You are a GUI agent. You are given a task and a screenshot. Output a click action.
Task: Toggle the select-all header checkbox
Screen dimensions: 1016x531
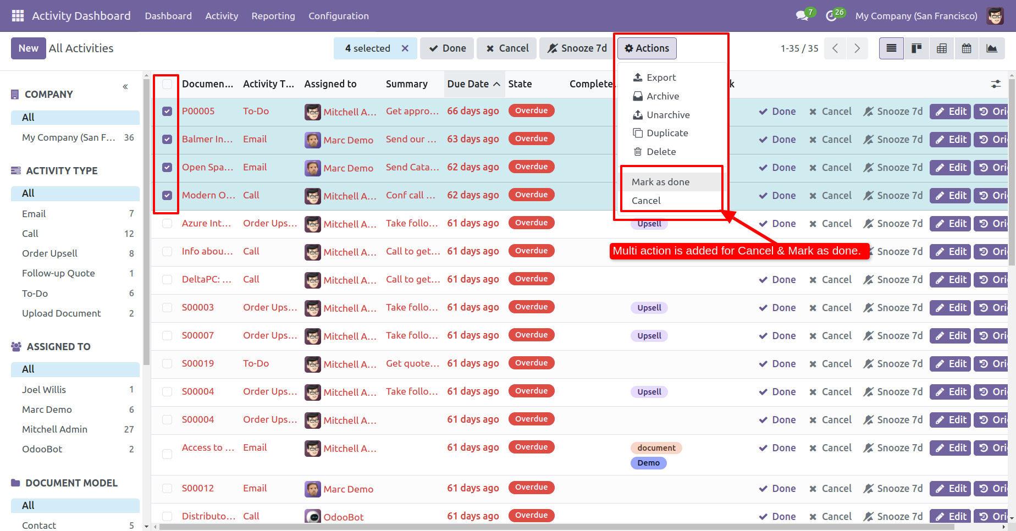point(167,84)
